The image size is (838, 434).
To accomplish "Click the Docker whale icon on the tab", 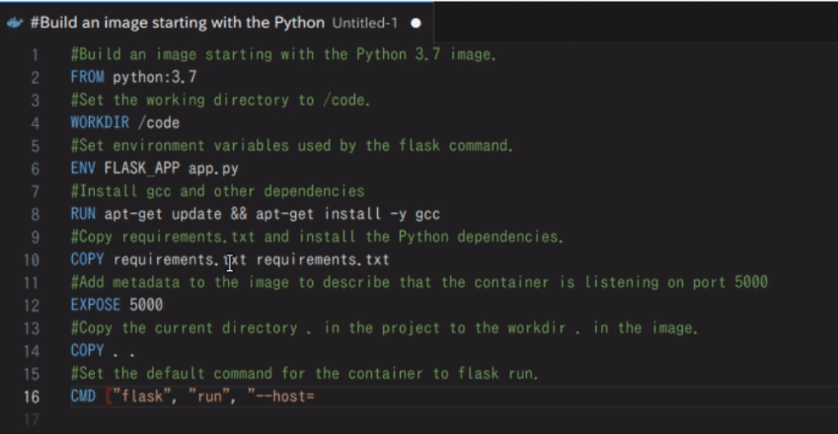I will click(x=15, y=23).
